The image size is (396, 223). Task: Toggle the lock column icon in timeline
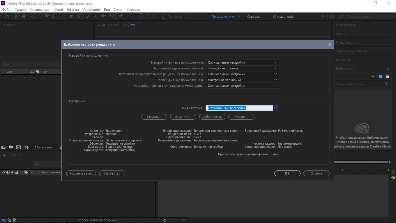[x=17, y=172]
